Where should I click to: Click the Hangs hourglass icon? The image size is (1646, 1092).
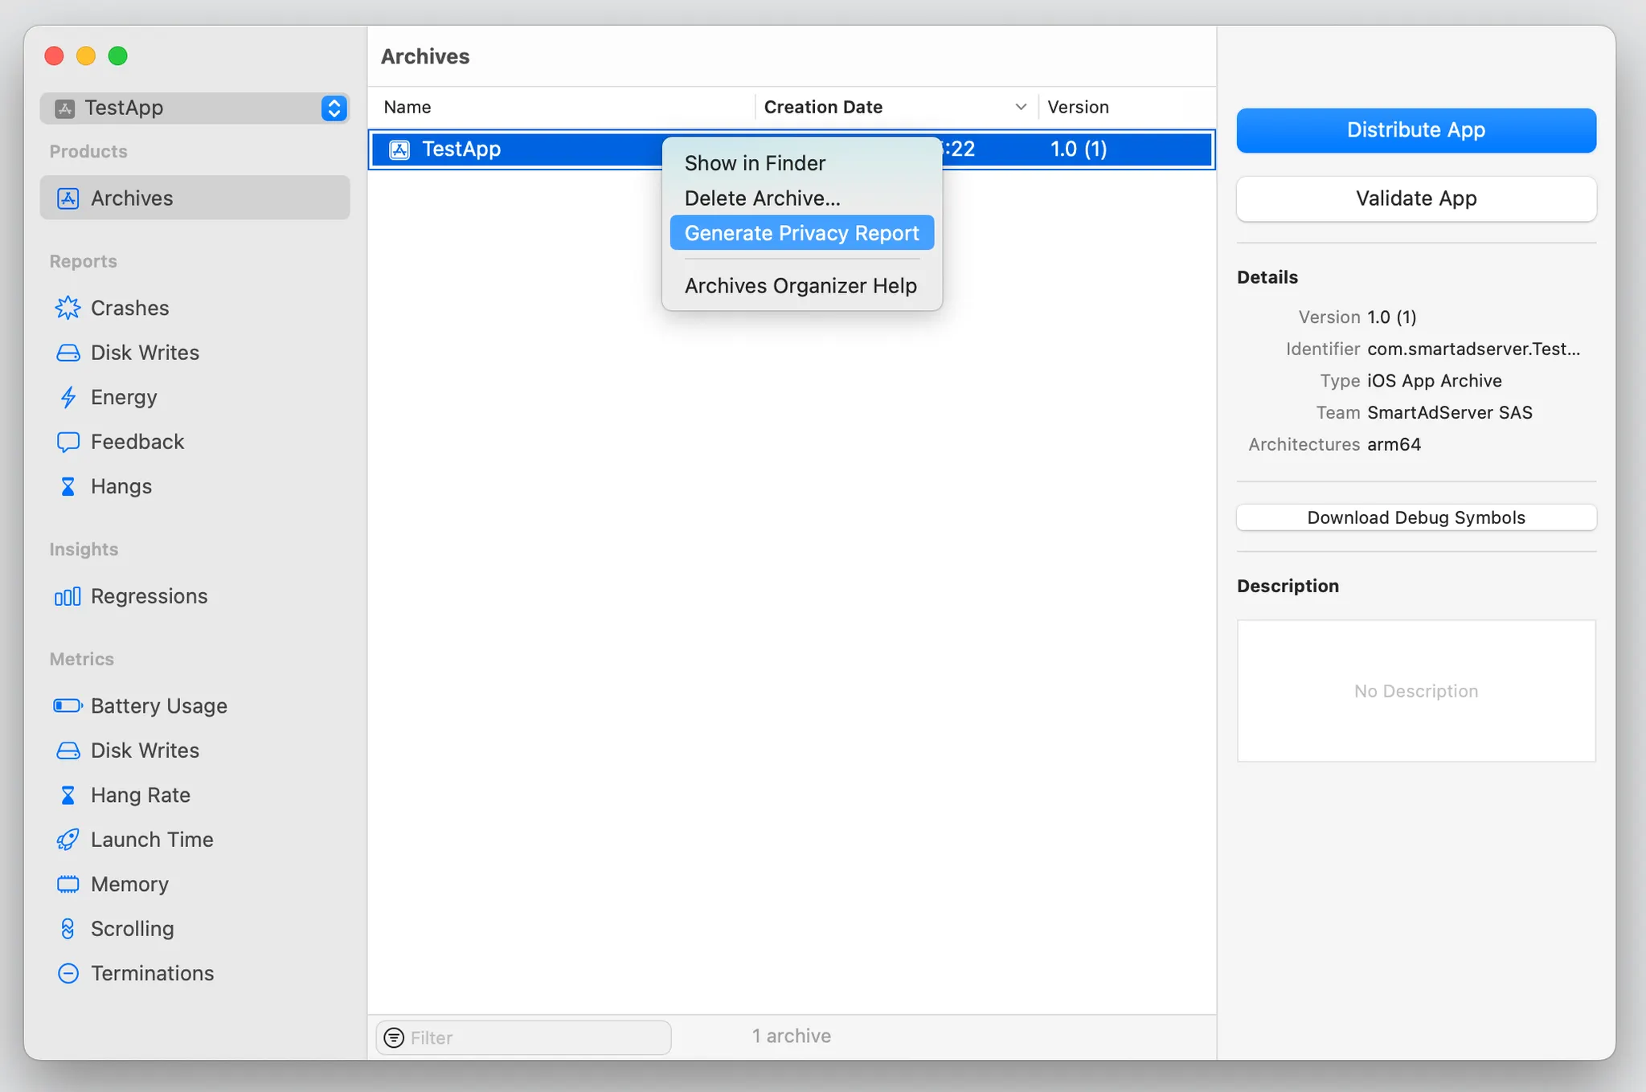click(68, 486)
